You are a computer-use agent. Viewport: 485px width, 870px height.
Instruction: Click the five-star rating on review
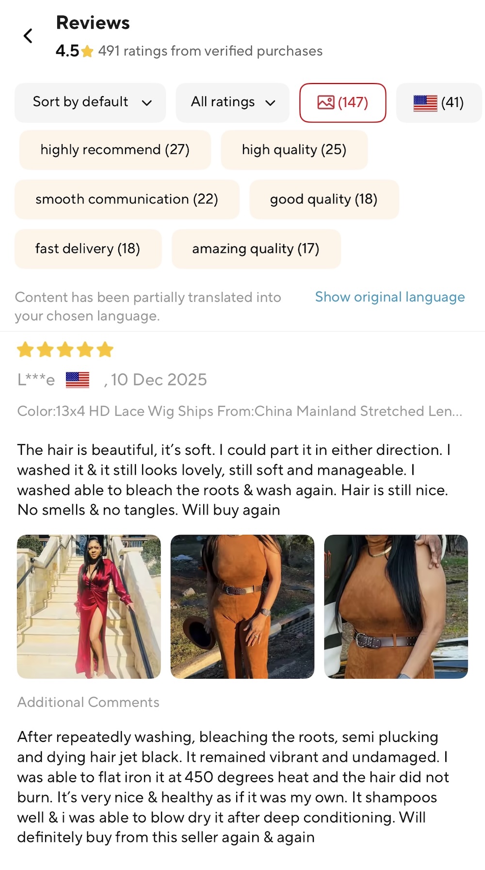(x=65, y=350)
